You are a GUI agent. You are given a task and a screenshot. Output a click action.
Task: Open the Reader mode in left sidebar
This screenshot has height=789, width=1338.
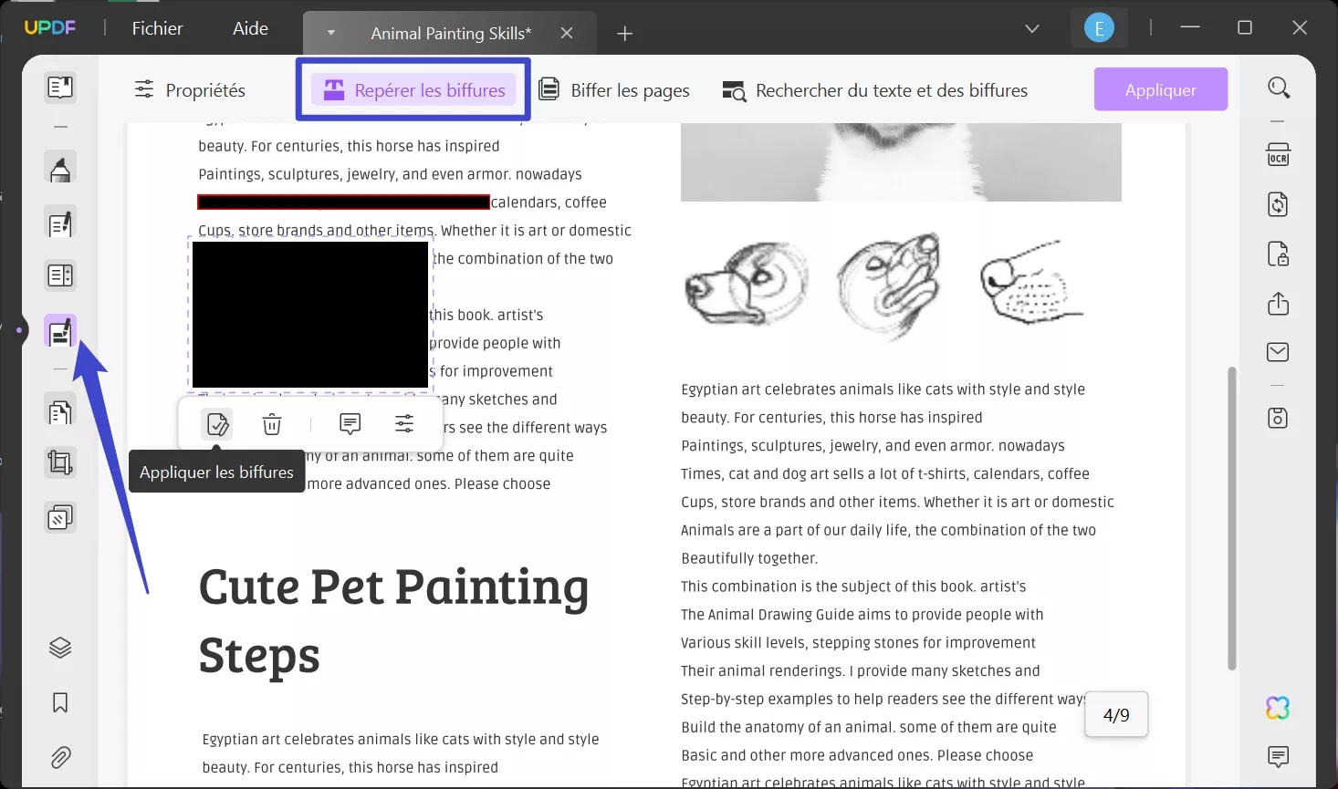60,88
